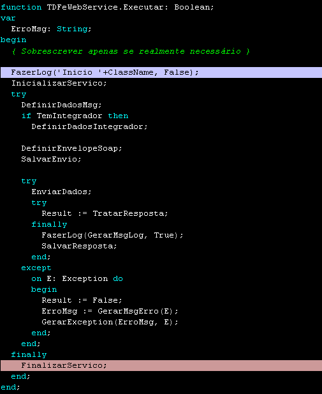Click the DefinirDadosMsg statement

click(x=61, y=105)
